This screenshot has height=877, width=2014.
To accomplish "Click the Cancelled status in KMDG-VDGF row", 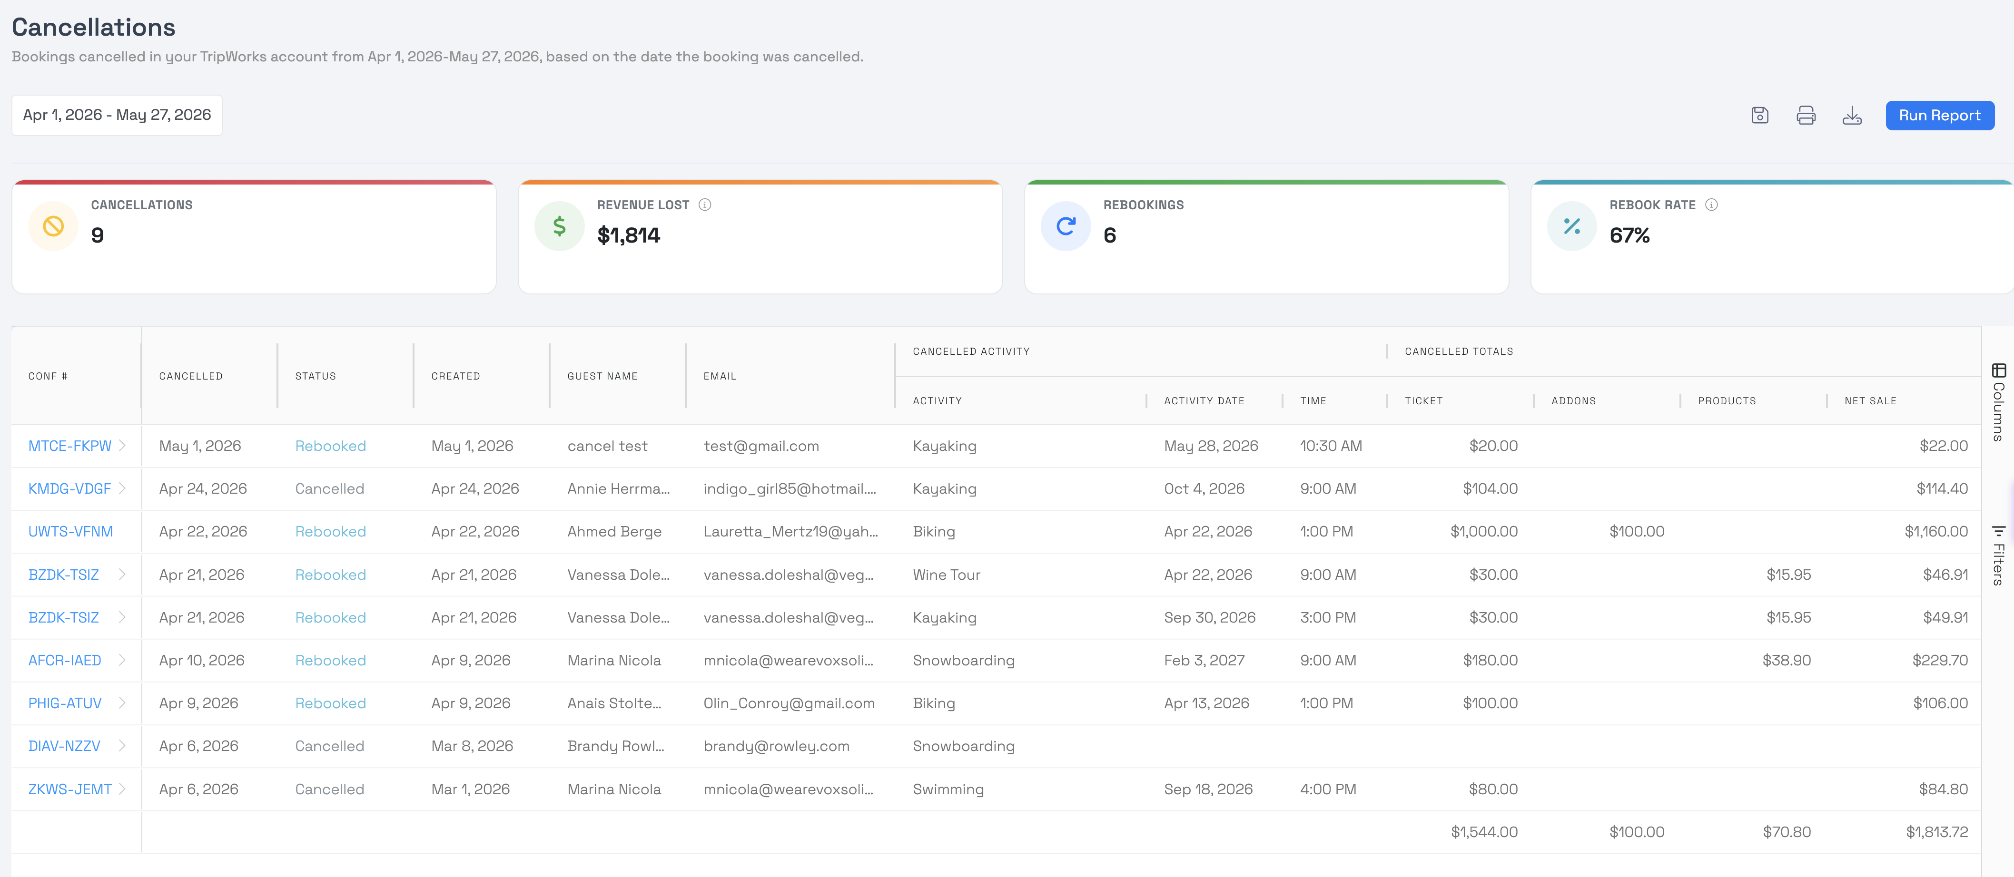I will click(x=329, y=488).
